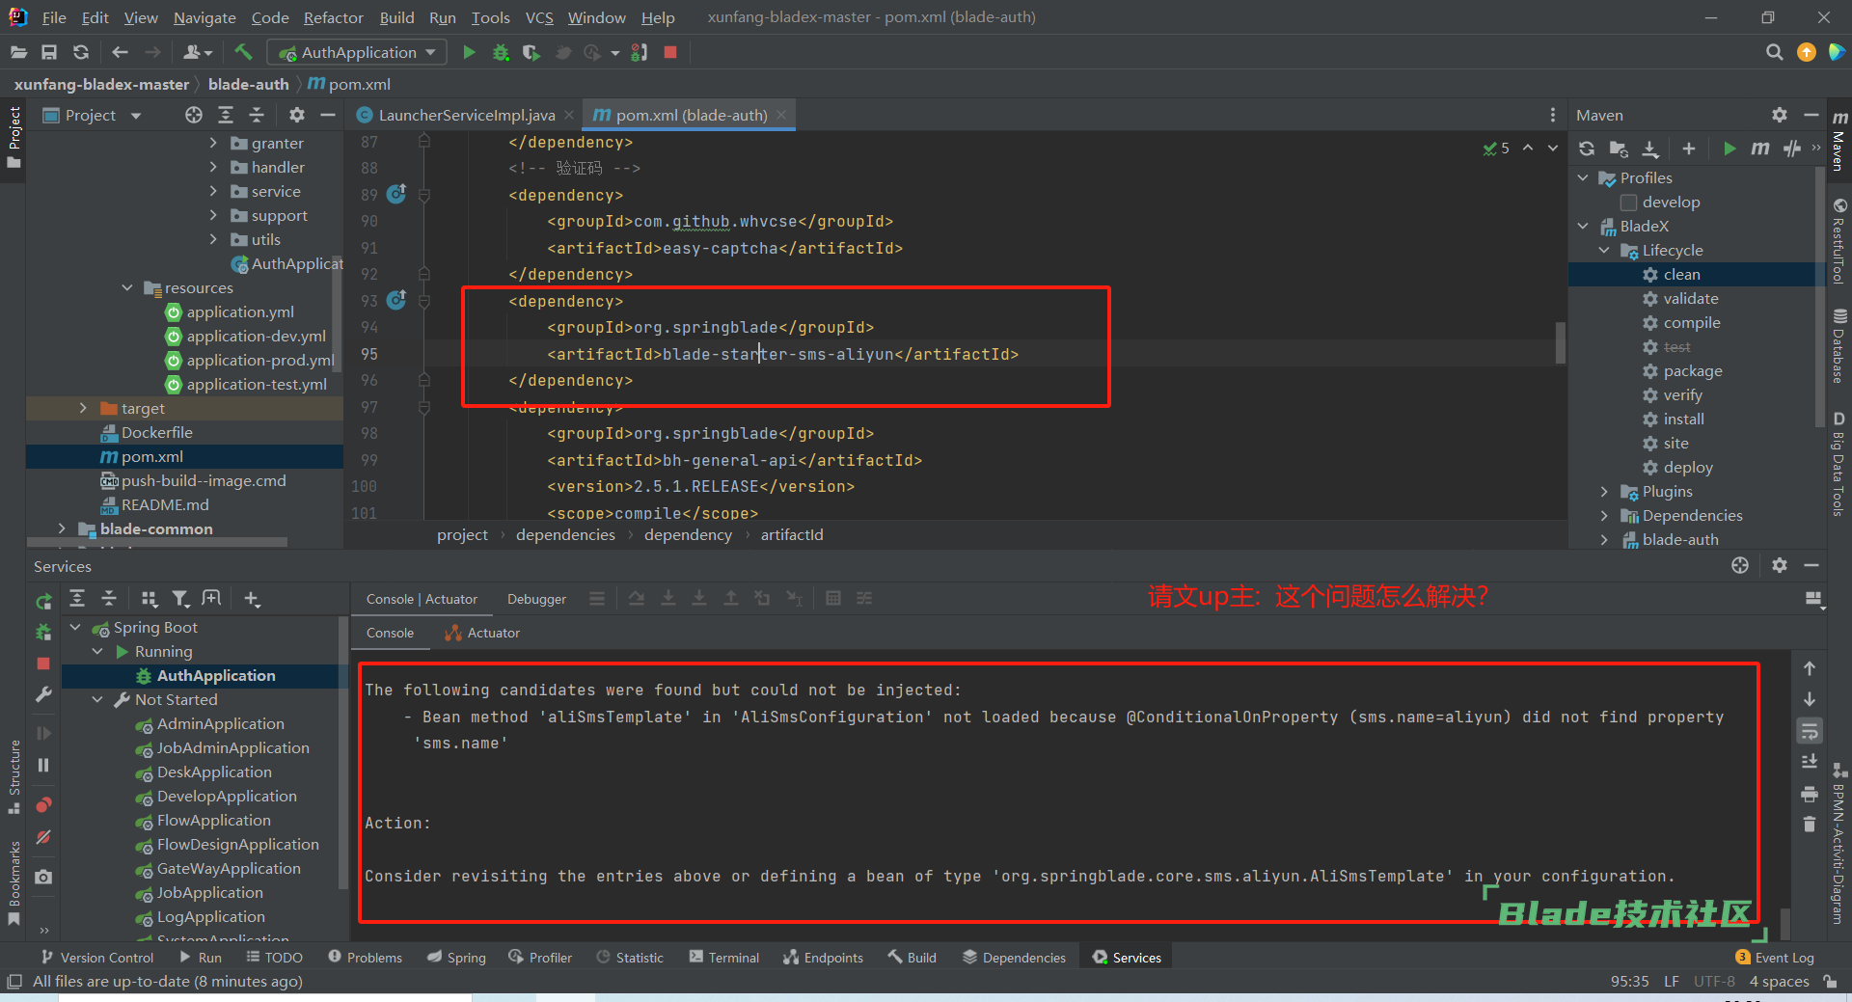1852x1002 pixels.
Task: Download Maven sources and documentation icon
Action: pyautogui.click(x=1650, y=148)
